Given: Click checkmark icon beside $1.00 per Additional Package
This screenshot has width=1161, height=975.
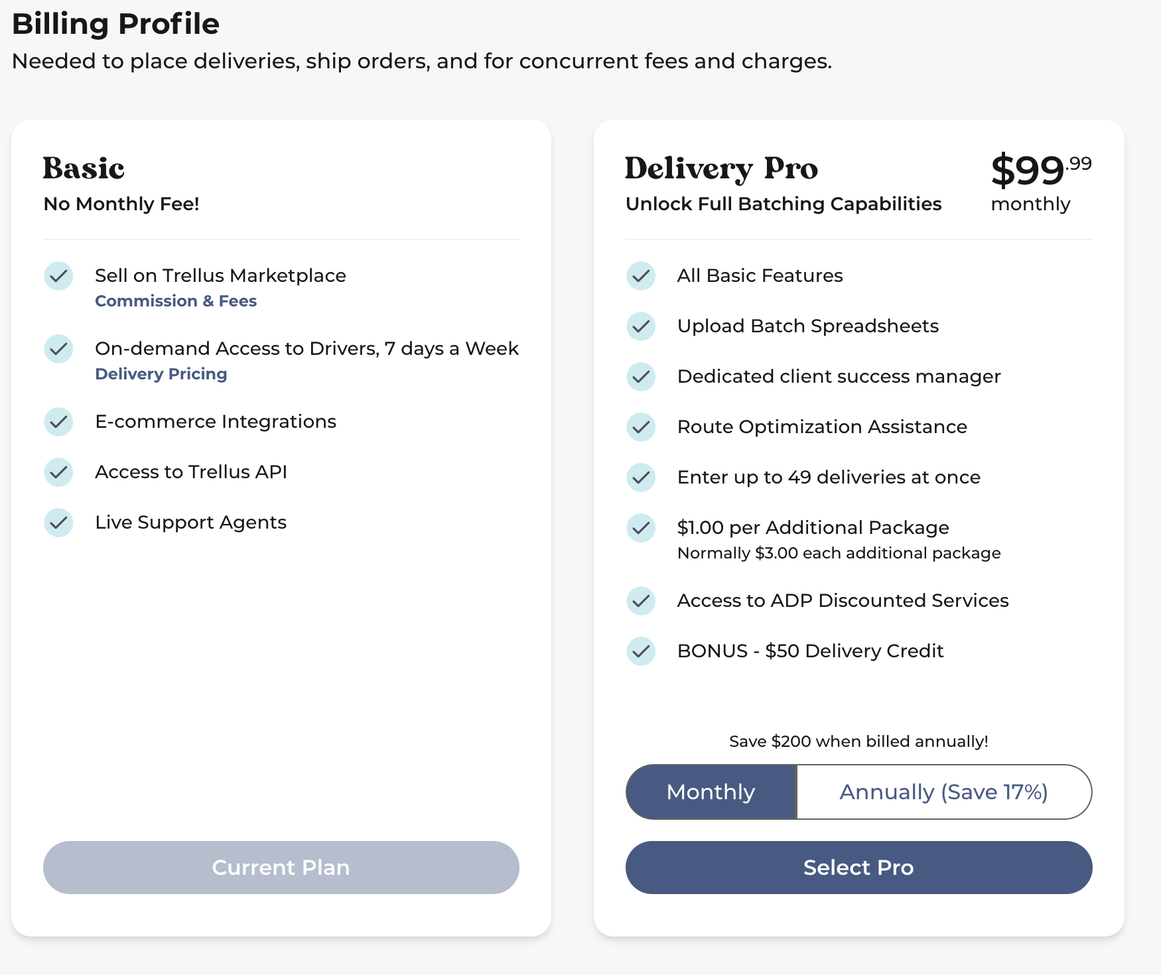Looking at the screenshot, I should pos(641,528).
